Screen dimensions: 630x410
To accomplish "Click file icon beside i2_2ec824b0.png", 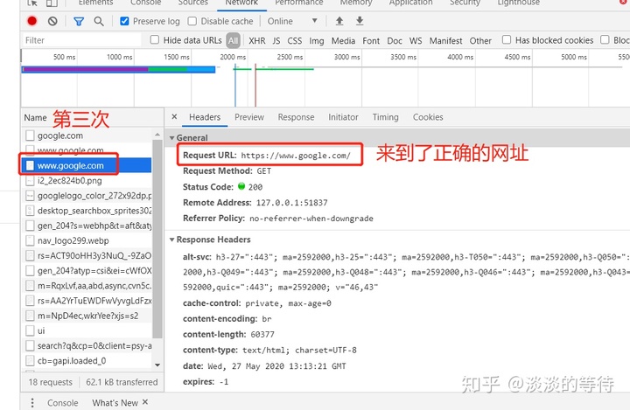I will click(30, 181).
